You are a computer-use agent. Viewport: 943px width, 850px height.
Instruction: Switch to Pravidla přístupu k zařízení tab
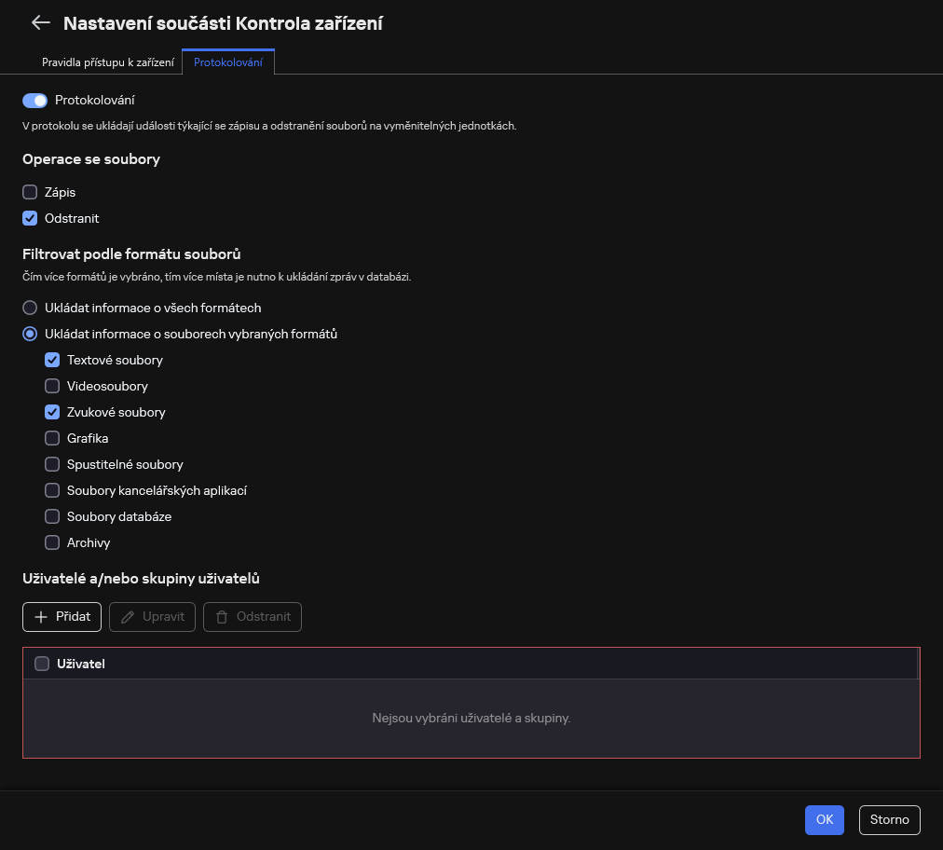[109, 62]
